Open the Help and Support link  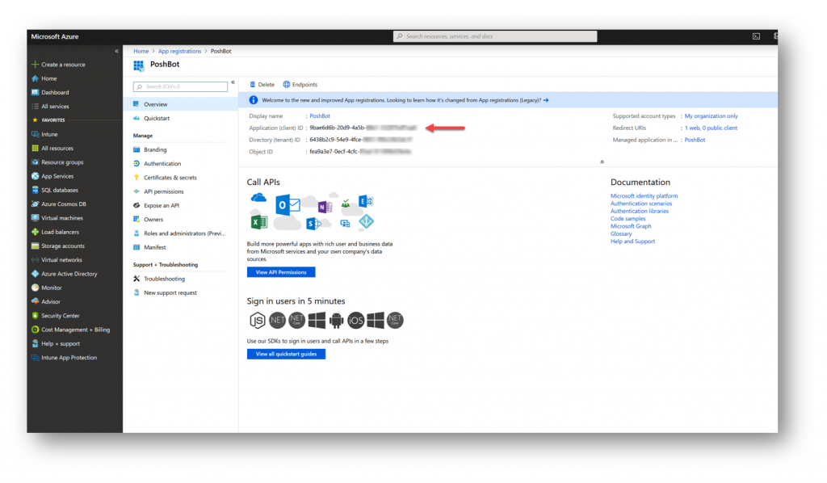(632, 241)
